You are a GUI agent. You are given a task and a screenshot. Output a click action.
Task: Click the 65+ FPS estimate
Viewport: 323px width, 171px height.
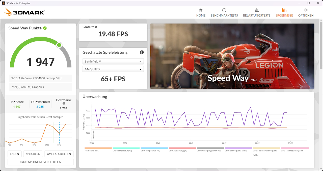click(113, 79)
